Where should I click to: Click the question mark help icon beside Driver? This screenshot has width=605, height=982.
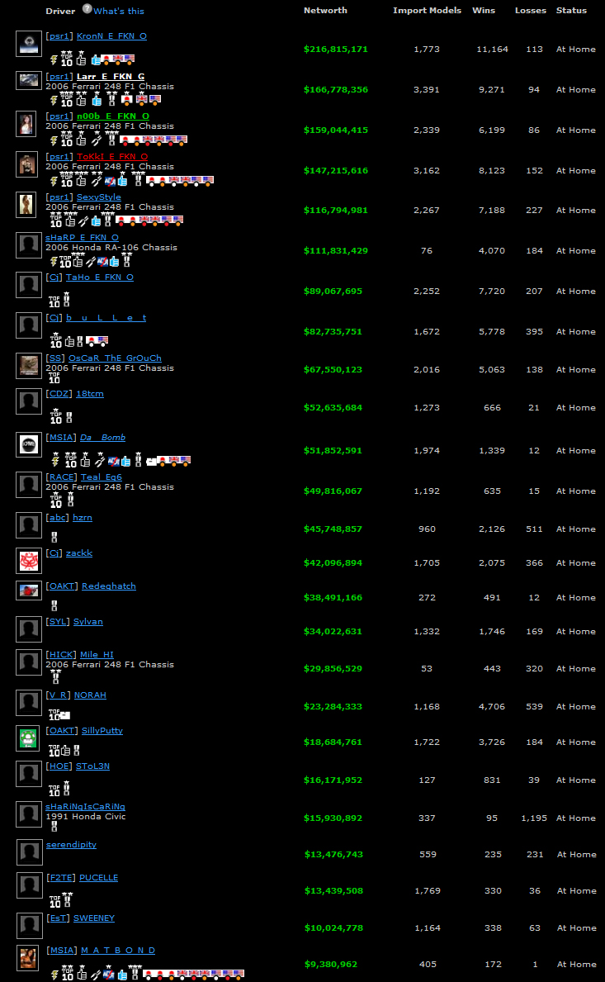click(87, 10)
